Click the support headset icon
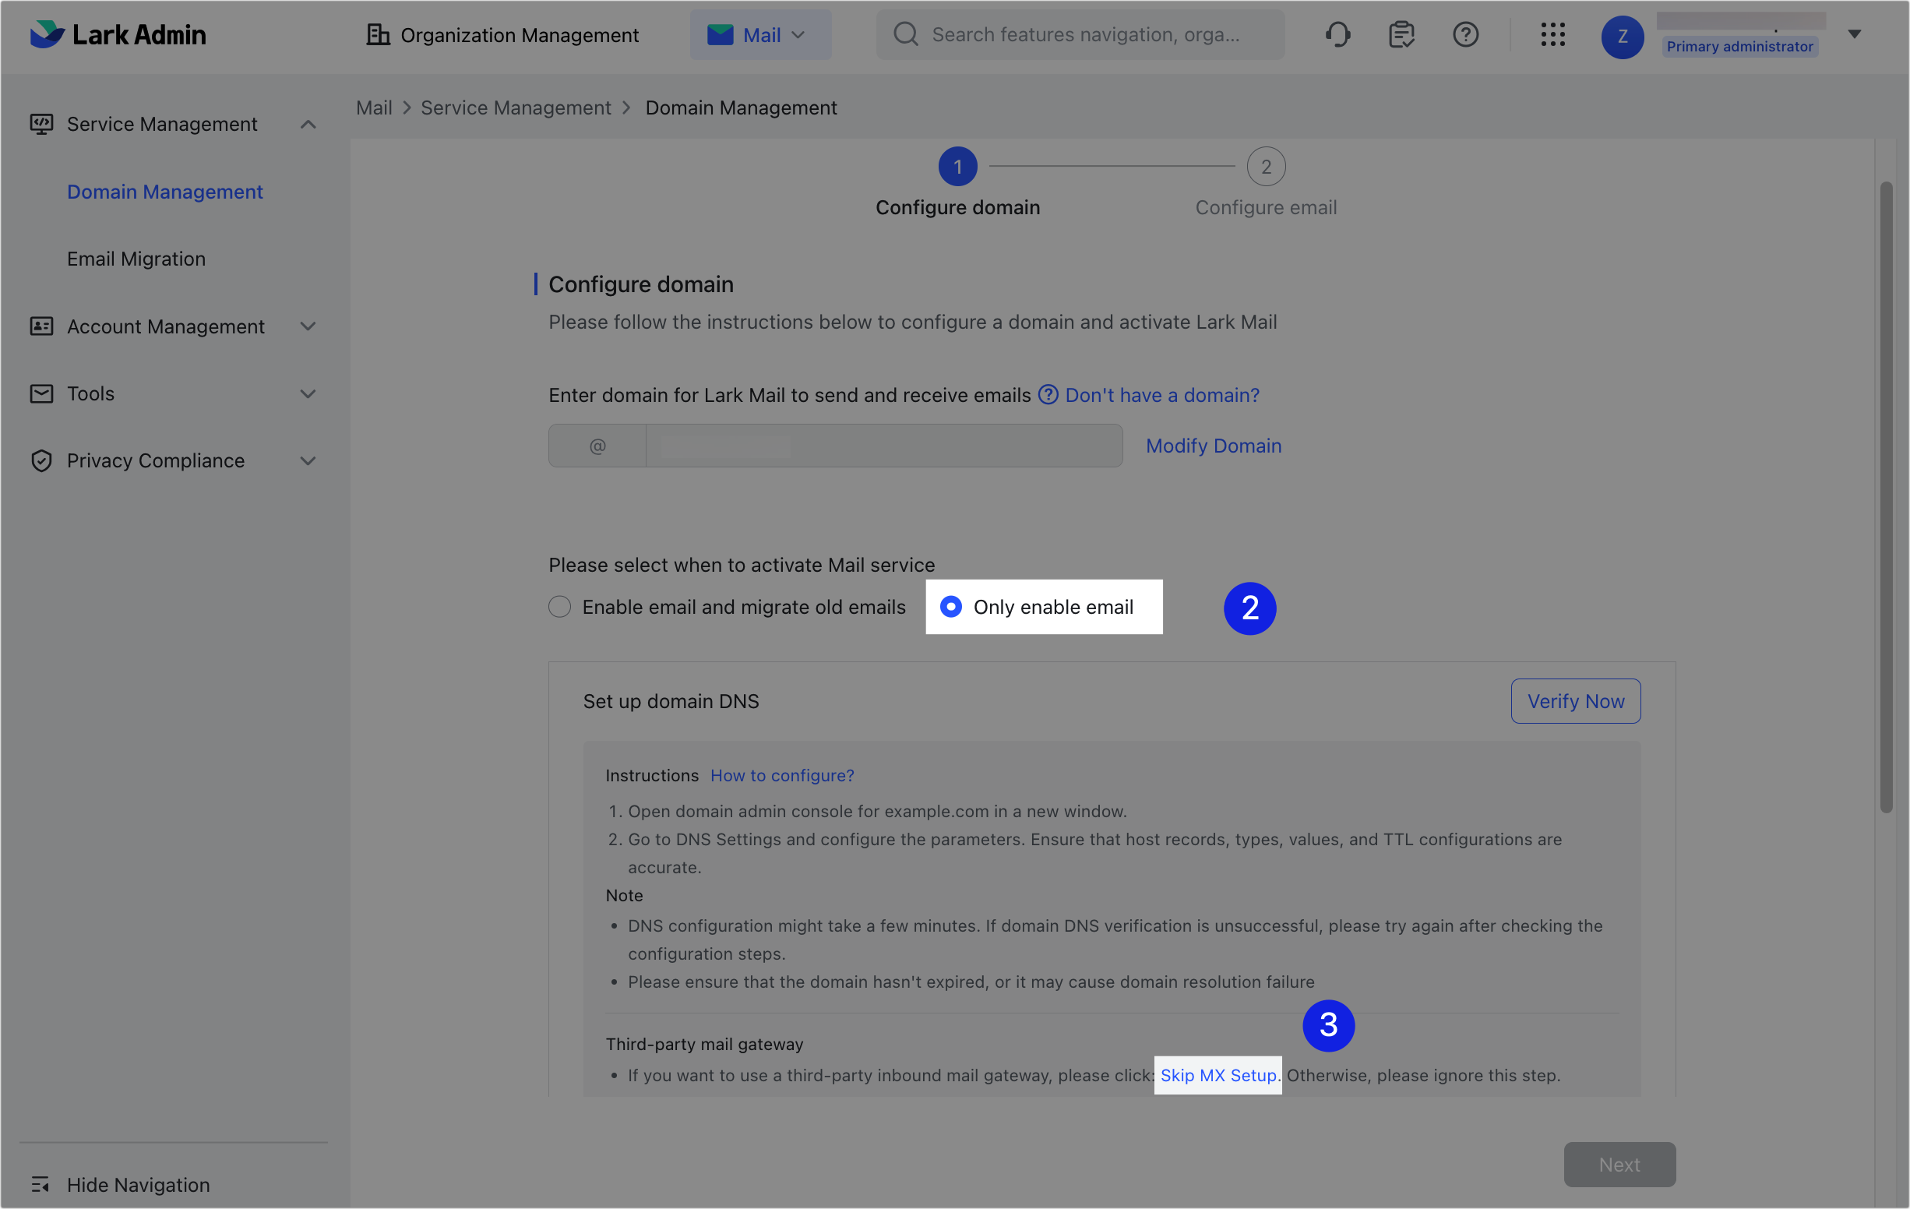 (1338, 34)
